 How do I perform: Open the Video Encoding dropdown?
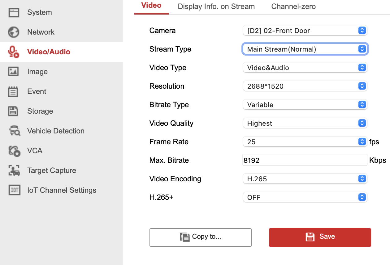coord(305,179)
